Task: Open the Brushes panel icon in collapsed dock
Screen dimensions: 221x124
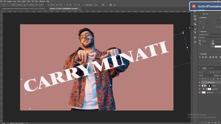Action: coord(195,16)
